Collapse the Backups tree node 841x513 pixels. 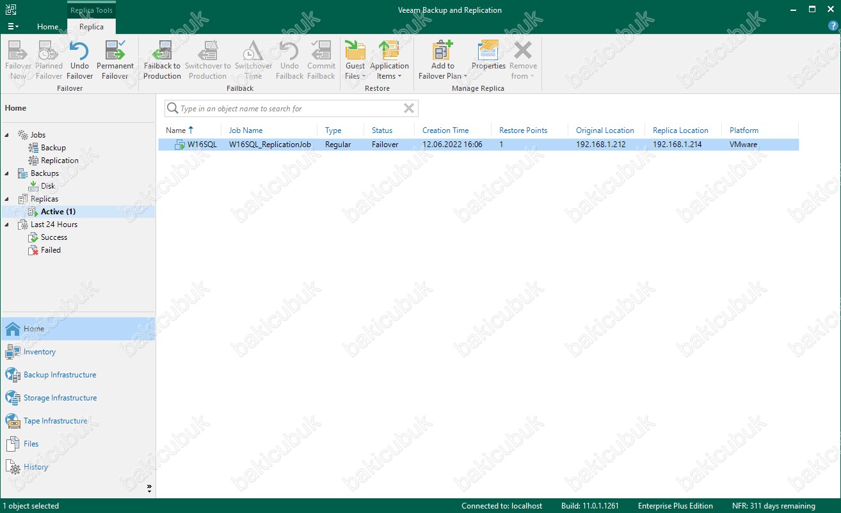(x=7, y=173)
